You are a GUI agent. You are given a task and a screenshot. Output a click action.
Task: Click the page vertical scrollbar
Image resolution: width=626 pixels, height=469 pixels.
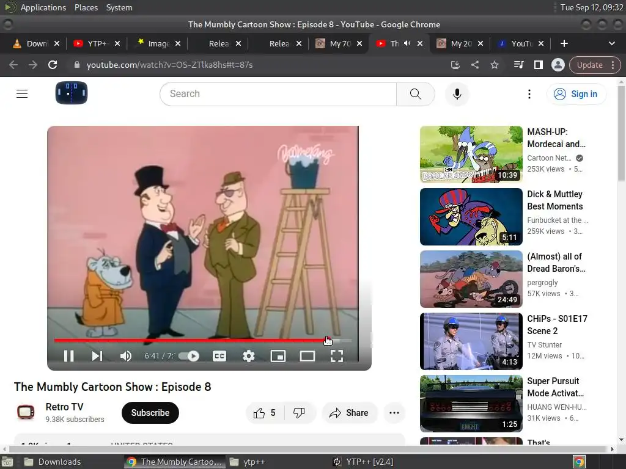tap(621, 133)
